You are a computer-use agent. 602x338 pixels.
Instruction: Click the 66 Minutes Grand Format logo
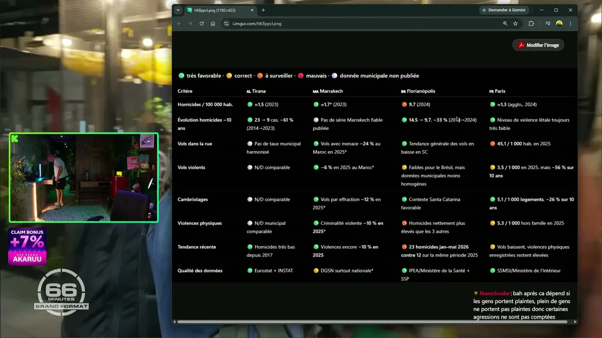[61, 292]
